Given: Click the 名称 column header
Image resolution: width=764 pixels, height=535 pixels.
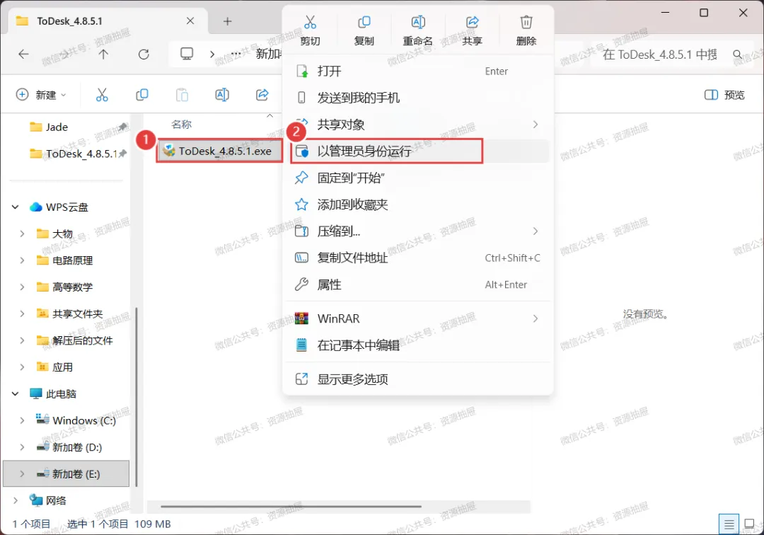Looking at the screenshot, I should click(181, 125).
